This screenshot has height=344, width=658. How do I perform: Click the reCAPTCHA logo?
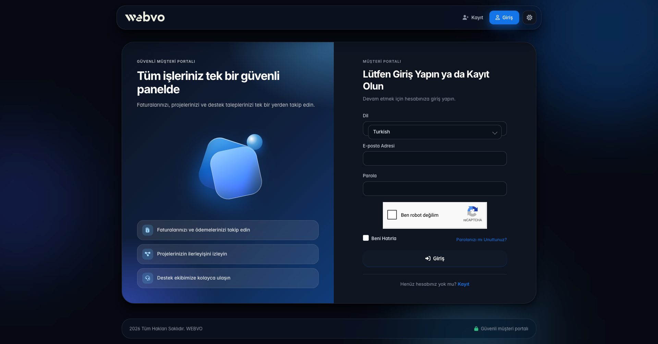coord(473,211)
